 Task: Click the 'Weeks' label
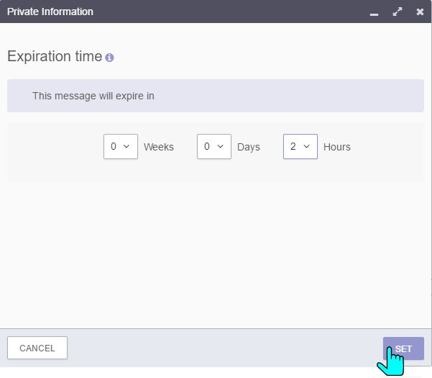pos(159,147)
